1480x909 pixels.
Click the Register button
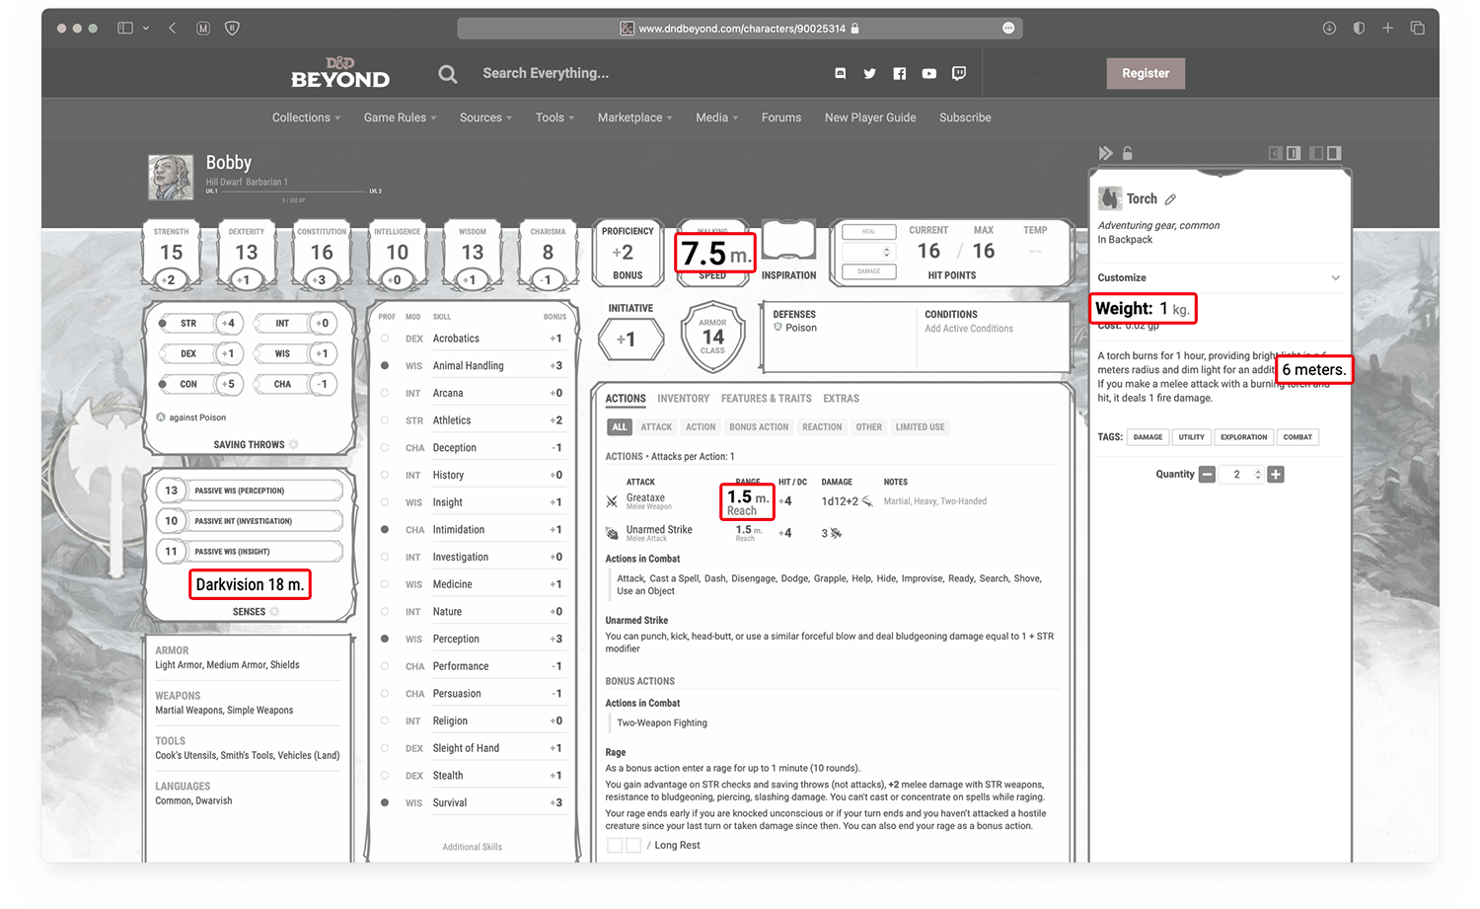(1146, 73)
